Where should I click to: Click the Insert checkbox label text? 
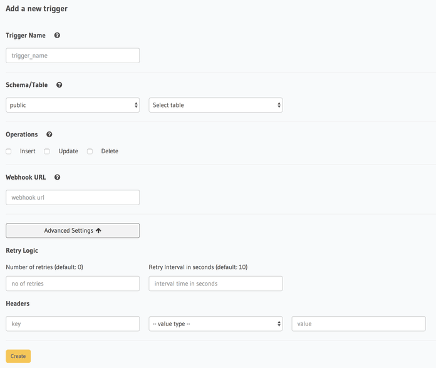28,151
